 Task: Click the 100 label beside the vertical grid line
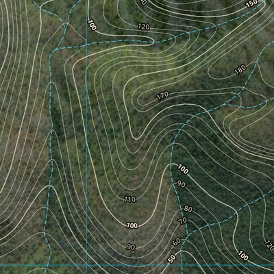point(92,25)
